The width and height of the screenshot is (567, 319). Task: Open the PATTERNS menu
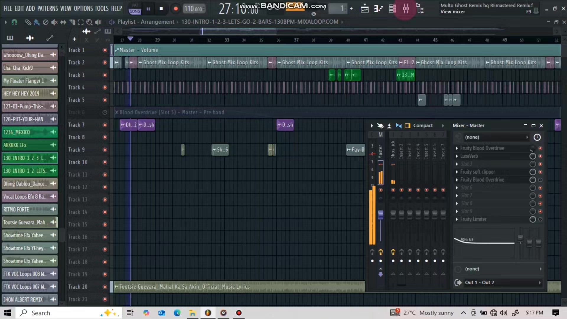point(48,9)
